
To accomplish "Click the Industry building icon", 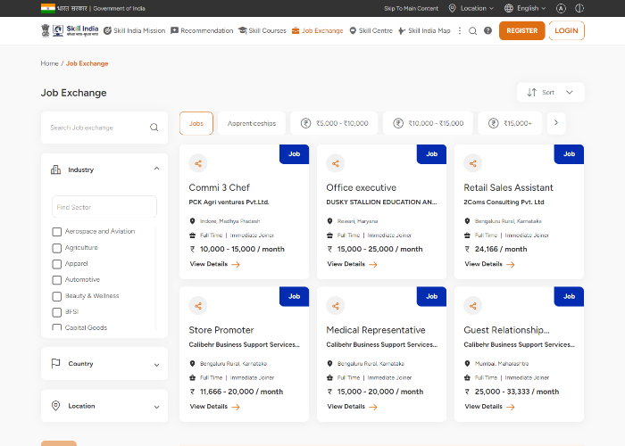I will click(55, 169).
